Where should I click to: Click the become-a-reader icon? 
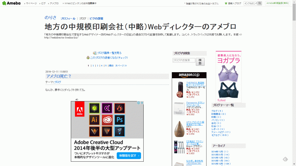(x=88, y=58)
